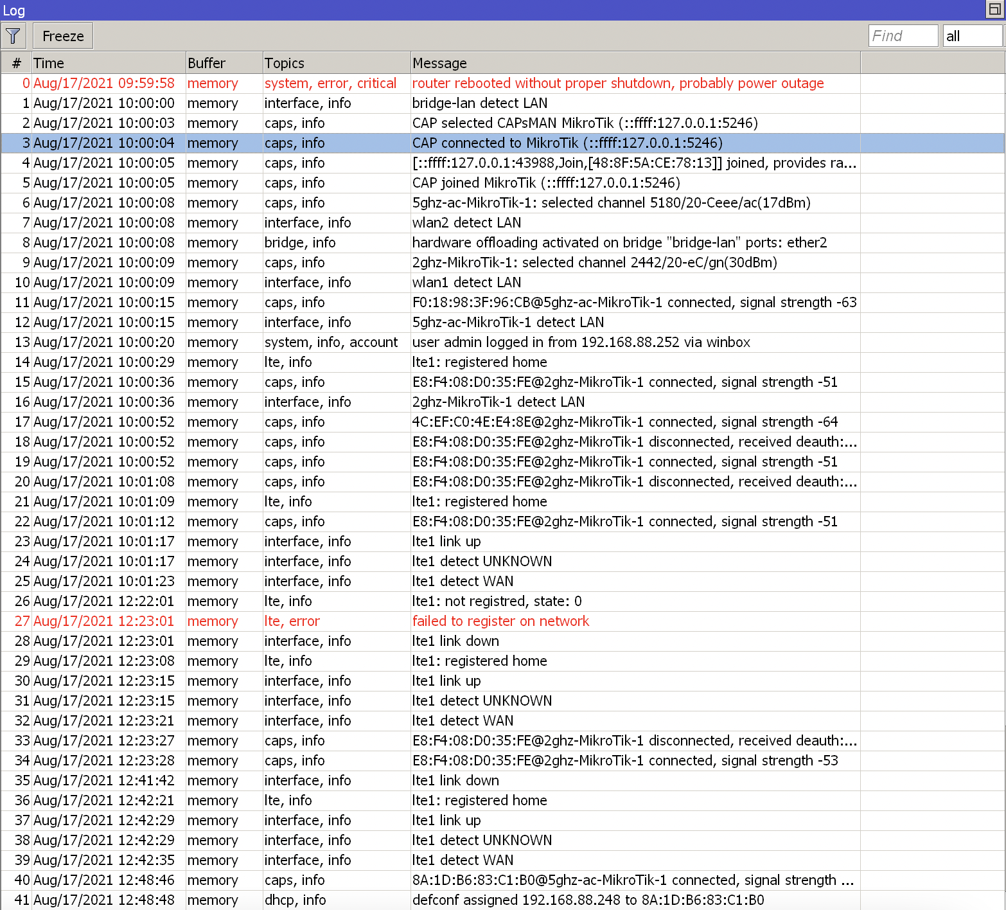1006x910 pixels.
Task: Select the 'hardware offloading activated' bridge entry
Action: coord(450,242)
